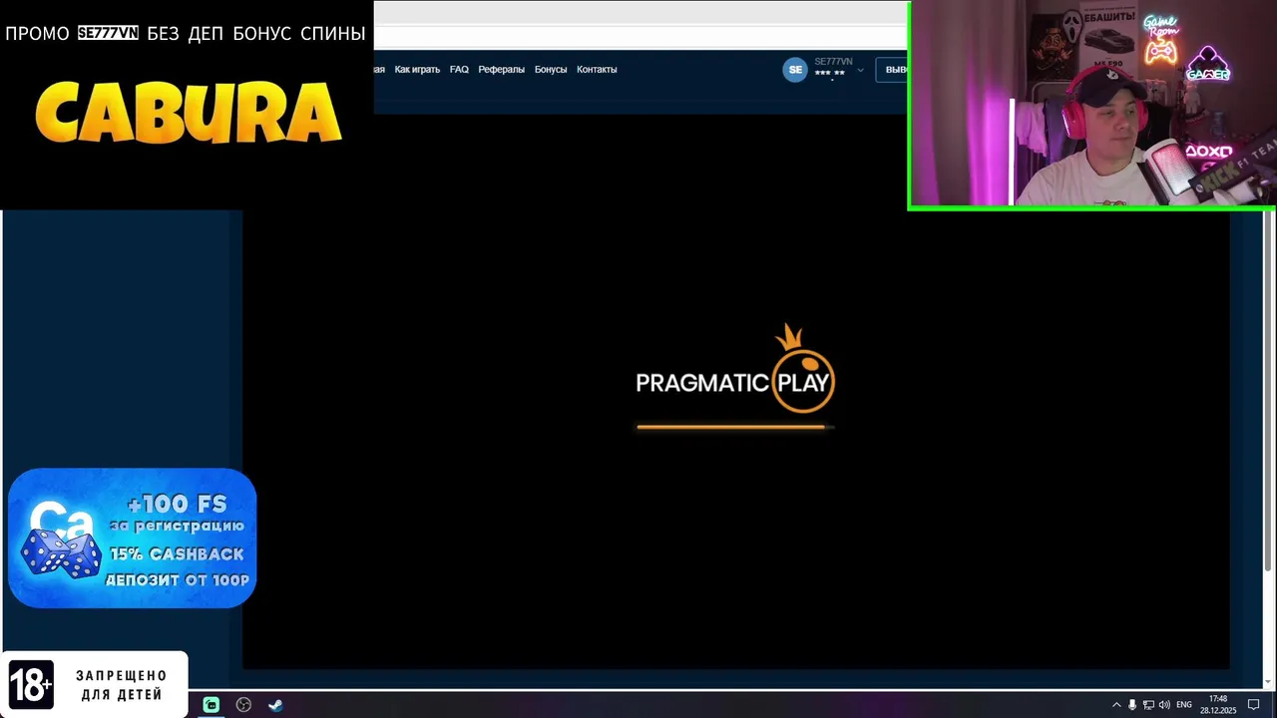Open the Windows notification center icon
Viewport: 1277px width, 718px height.
(1254, 705)
